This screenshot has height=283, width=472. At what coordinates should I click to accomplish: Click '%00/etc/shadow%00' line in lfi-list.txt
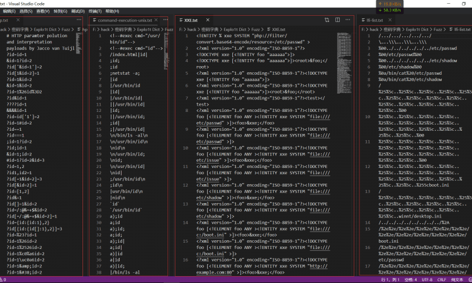(x=400, y=67)
